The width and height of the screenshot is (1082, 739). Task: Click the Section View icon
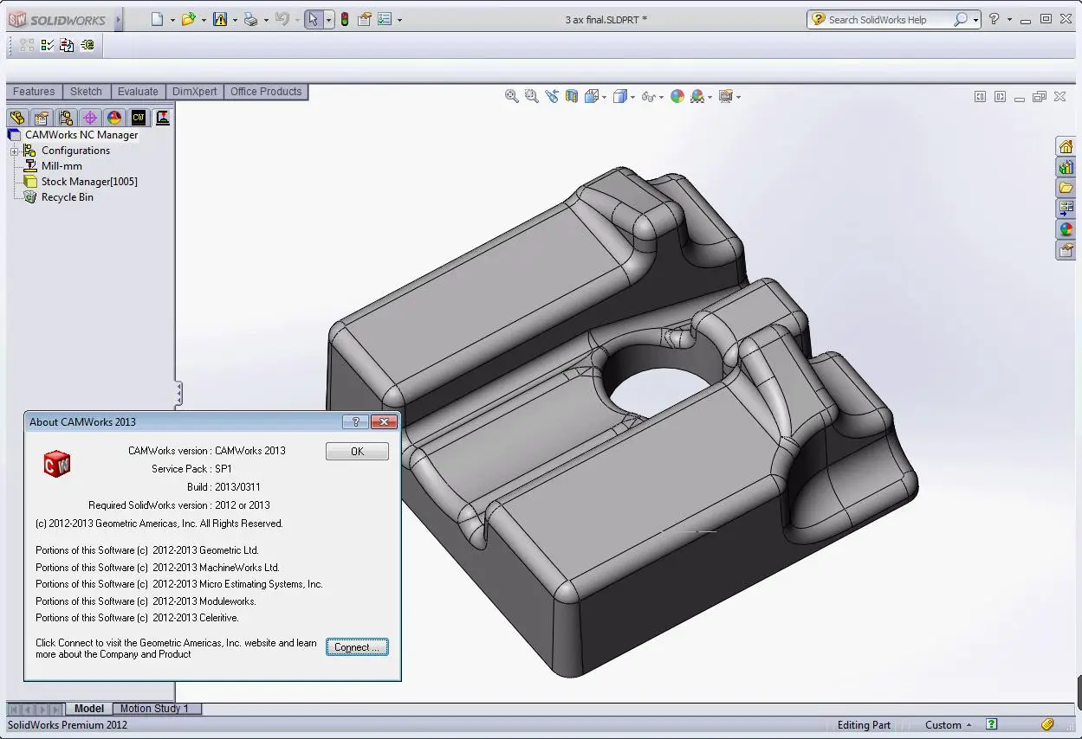571,96
